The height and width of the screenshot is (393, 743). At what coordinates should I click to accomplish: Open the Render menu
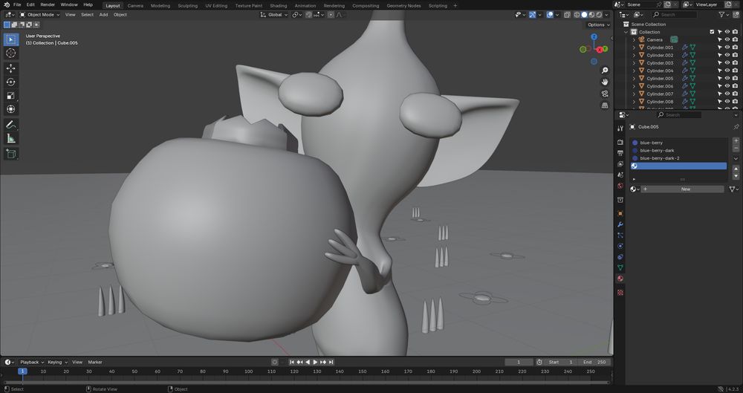point(48,4)
